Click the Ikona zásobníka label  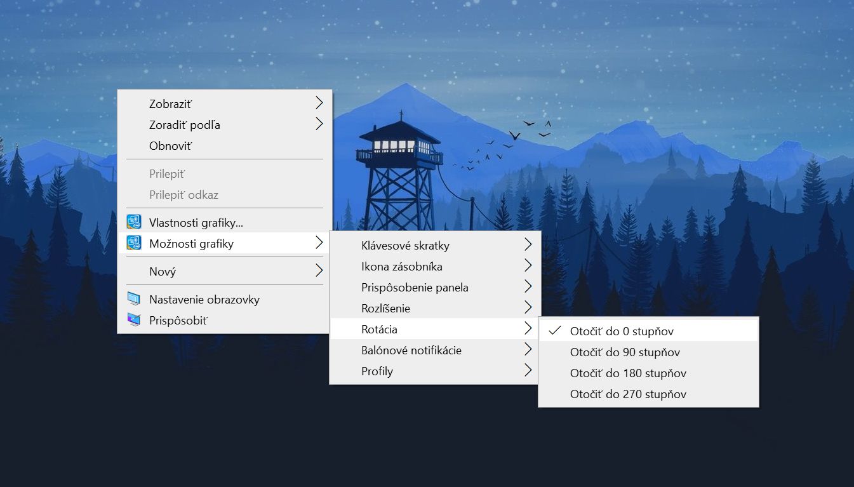click(402, 266)
